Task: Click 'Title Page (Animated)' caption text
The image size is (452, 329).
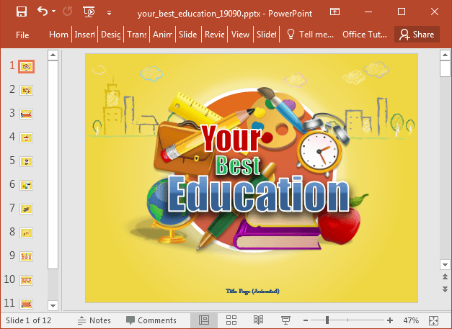Action: pos(252,291)
